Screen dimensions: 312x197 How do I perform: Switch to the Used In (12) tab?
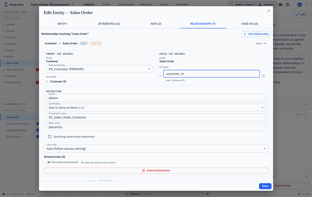click(x=250, y=24)
